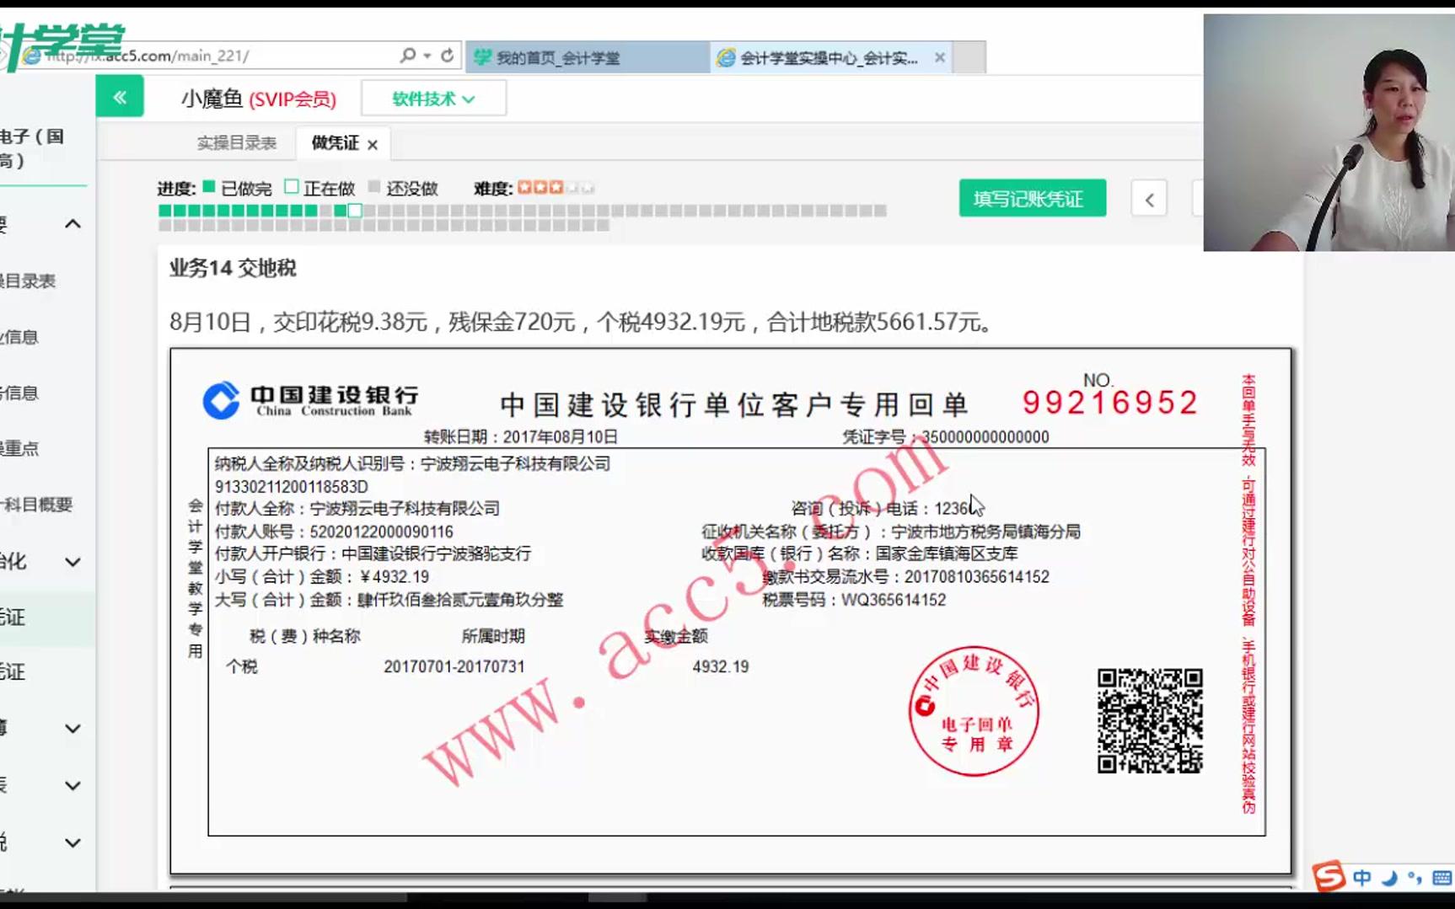
Task: Expand the collapsed sidebar item with chevron near 账簿
Action: pyautogui.click(x=72, y=729)
